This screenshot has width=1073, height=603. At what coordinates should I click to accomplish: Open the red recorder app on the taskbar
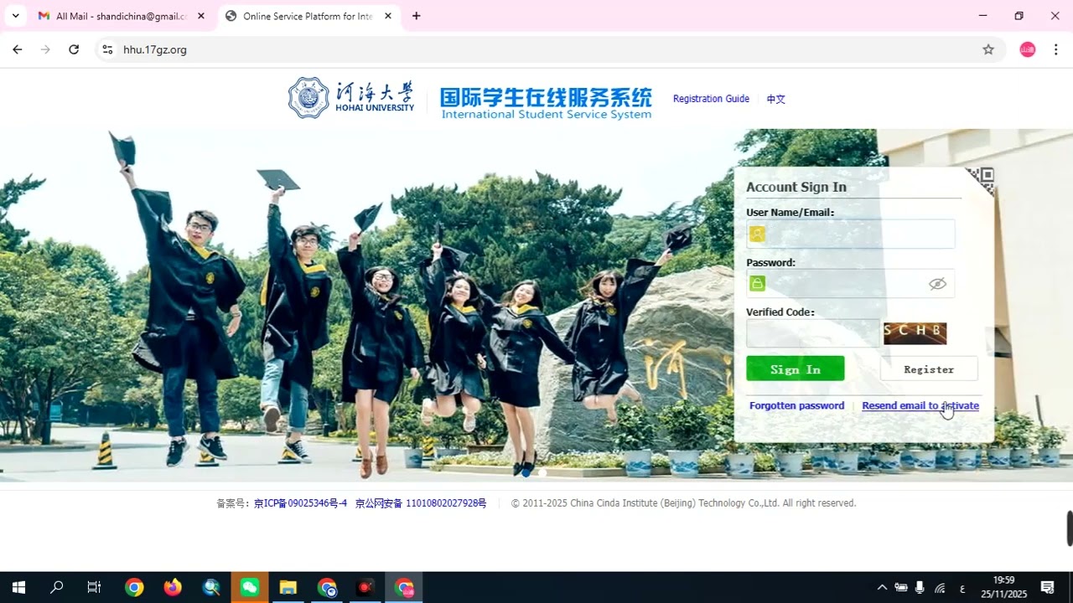(x=365, y=587)
